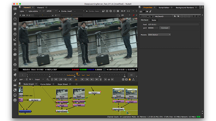Select the Draw tools icon in left toolbar
The height and width of the screenshot is (121, 216).
coord(15,14)
